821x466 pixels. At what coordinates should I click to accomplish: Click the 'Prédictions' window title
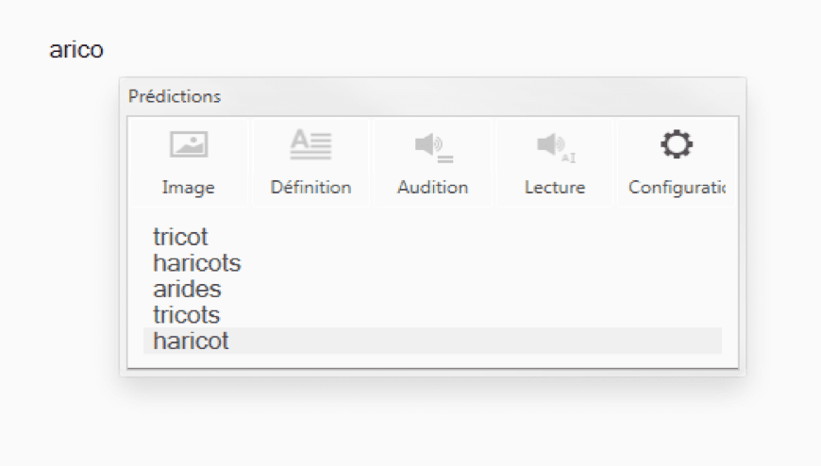click(175, 96)
